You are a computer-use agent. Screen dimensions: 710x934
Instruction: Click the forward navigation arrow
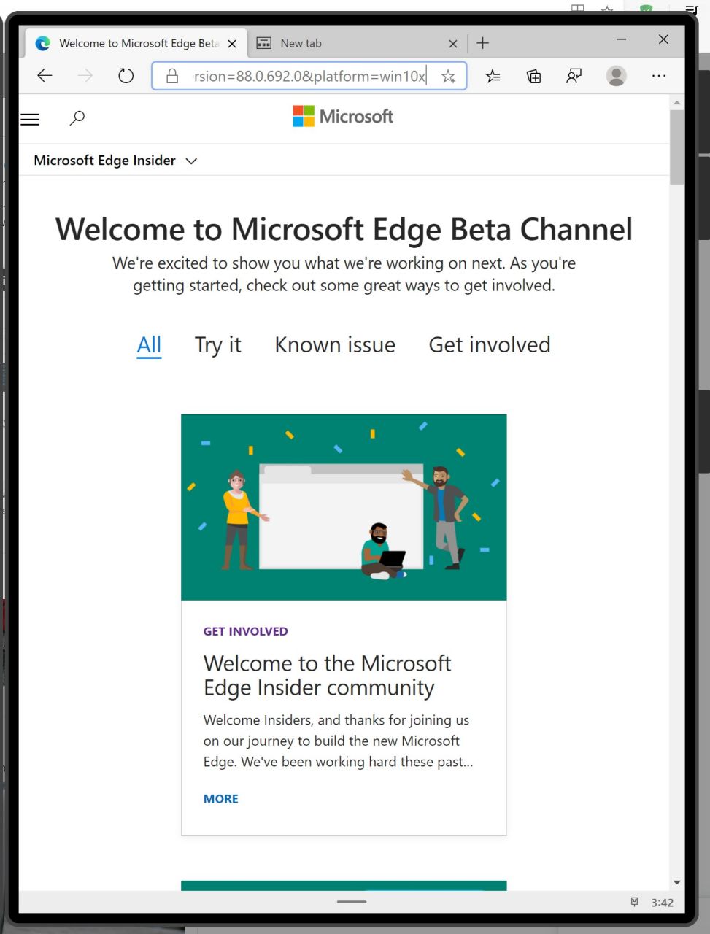point(85,76)
